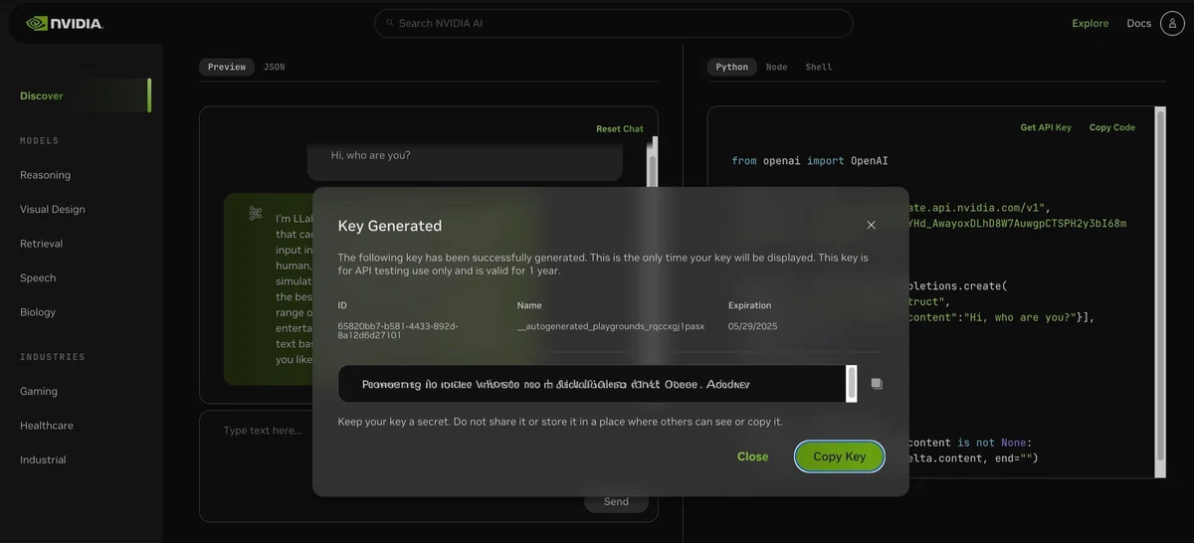Open the Retrieval category
This screenshot has width=1194, height=543.
[42, 244]
